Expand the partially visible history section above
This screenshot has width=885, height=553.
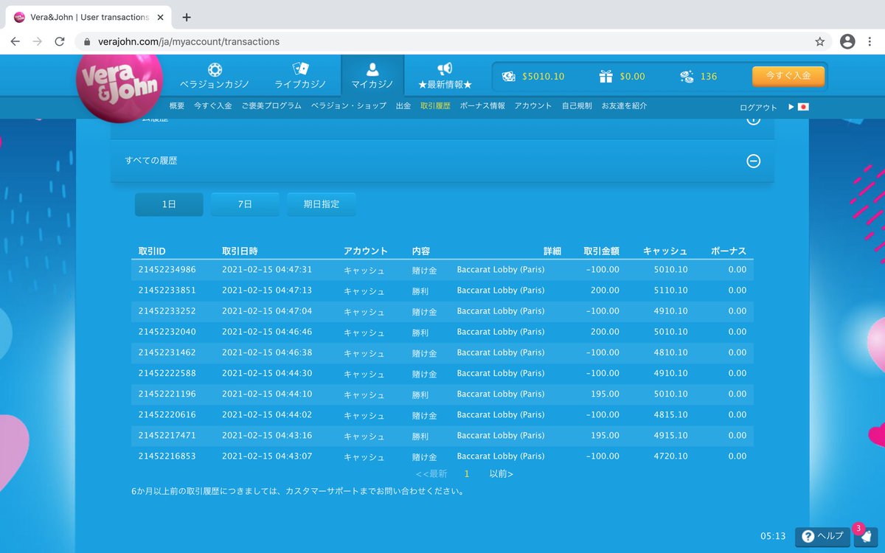[x=754, y=119]
